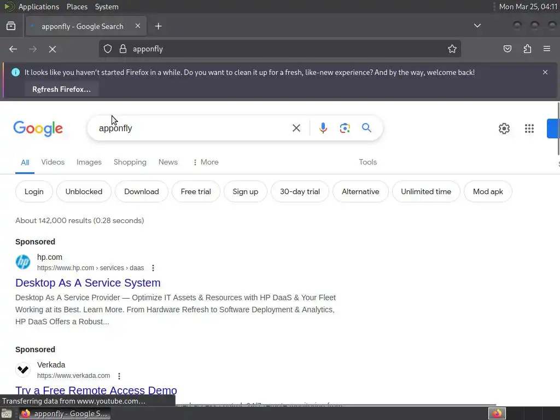Click the site security padlock icon
The image size is (560, 420).
(123, 49)
